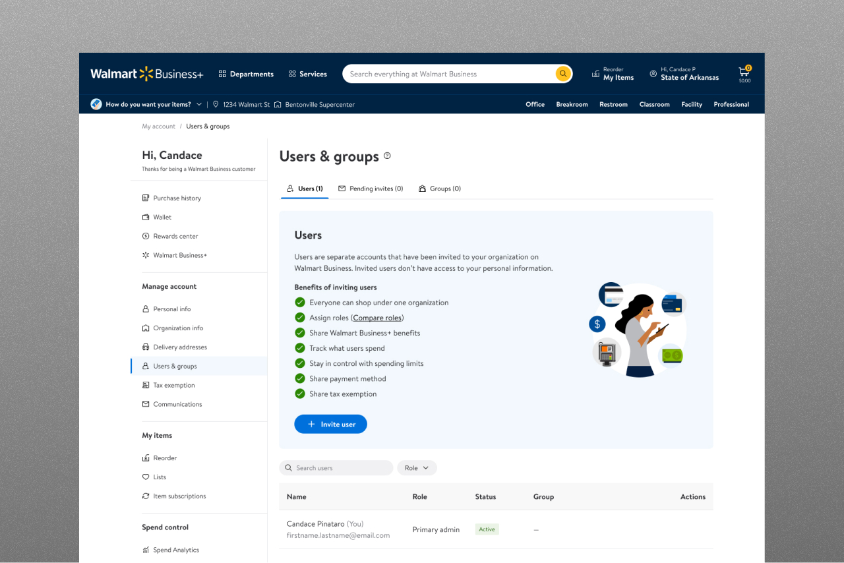Open the Role filter dropdown
This screenshot has height=563, width=844.
[x=417, y=467]
